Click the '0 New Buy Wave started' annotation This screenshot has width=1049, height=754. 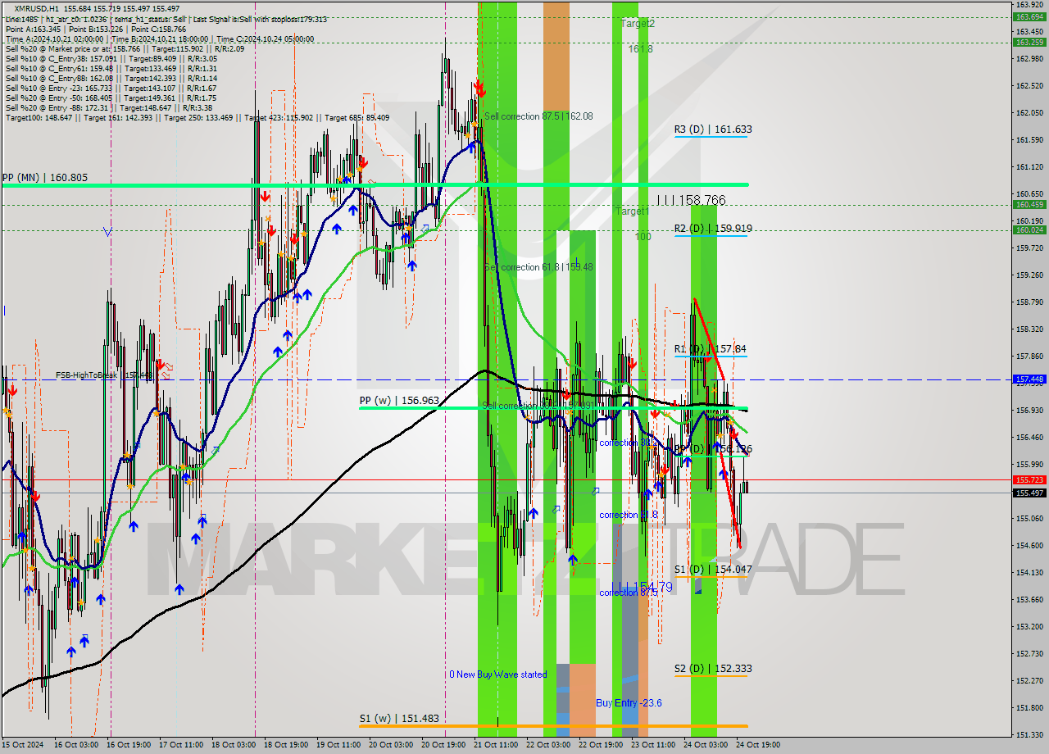pyautogui.click(x=497, y=675)
